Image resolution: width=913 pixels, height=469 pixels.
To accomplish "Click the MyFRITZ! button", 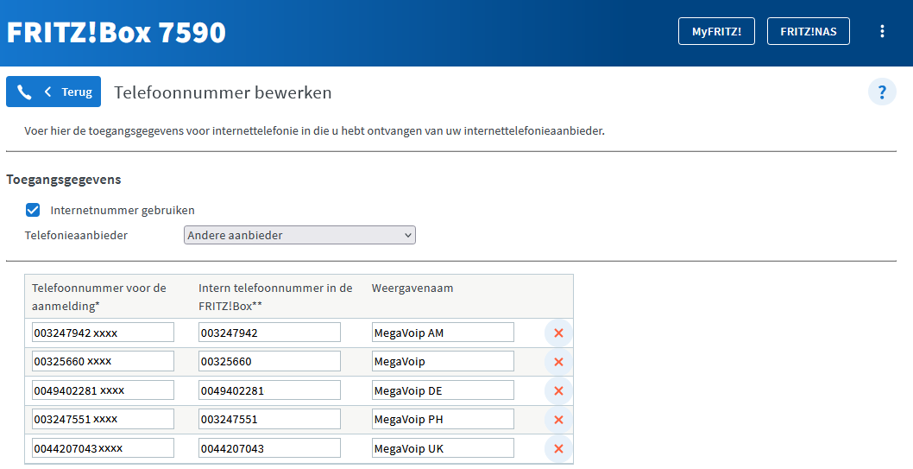I will click(x=716, y=32).
